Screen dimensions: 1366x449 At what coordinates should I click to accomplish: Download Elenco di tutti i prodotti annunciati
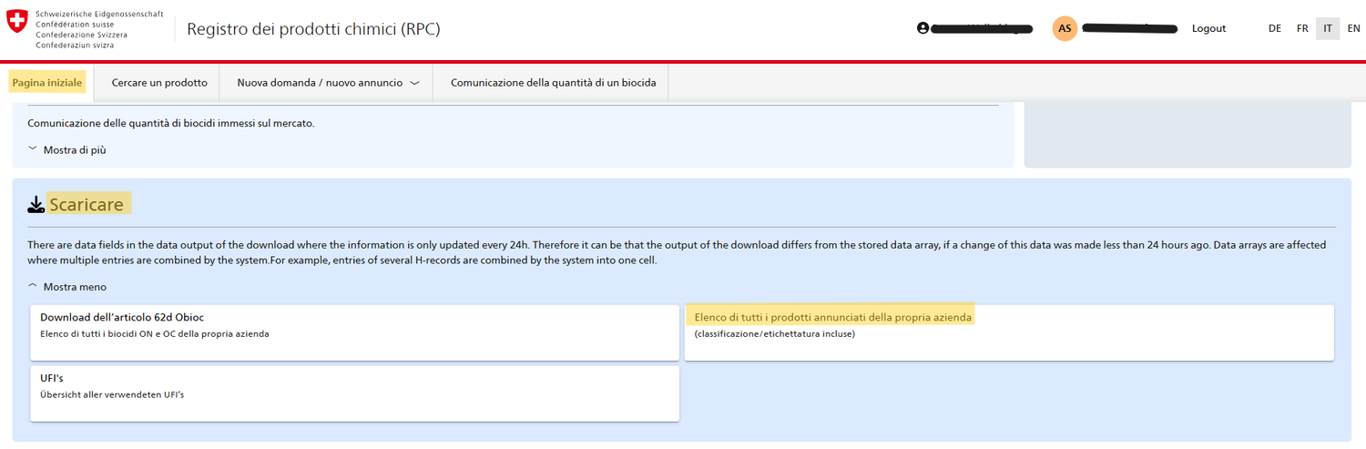tap(1008, 332)
